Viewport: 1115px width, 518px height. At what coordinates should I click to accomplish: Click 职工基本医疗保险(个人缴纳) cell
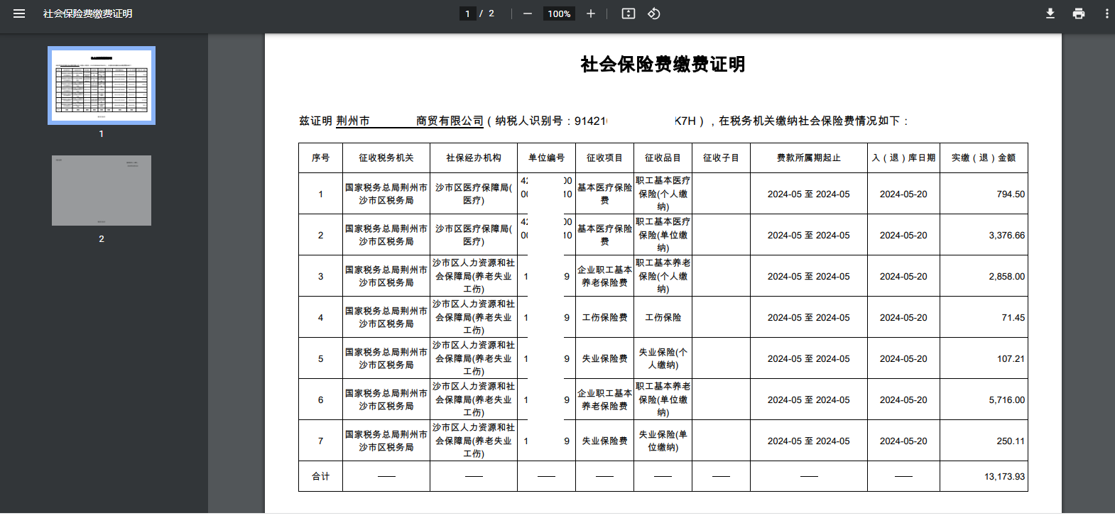(663, 194)
